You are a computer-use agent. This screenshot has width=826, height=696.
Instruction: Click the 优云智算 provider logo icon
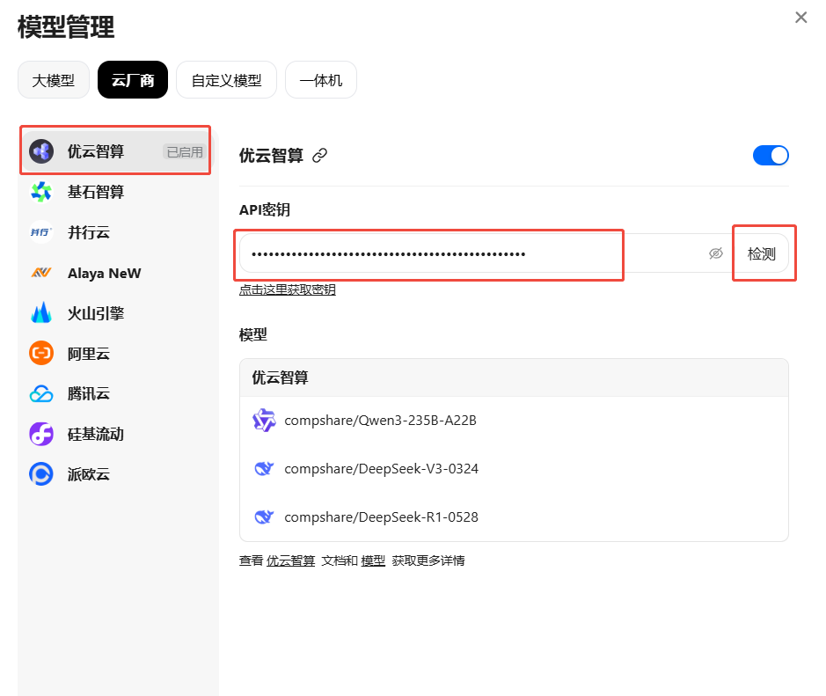(41, 151)
